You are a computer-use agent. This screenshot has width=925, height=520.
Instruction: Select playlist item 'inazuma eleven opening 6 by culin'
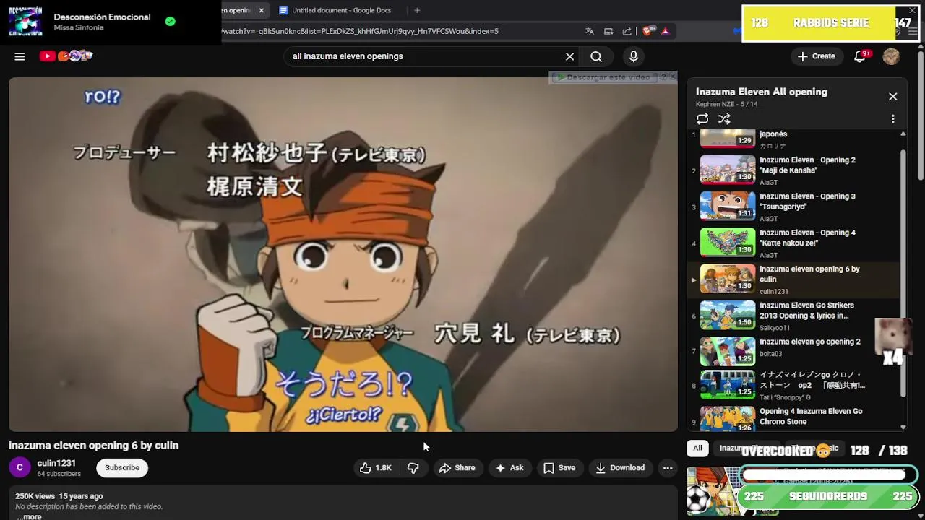click(x=794, y=279)
